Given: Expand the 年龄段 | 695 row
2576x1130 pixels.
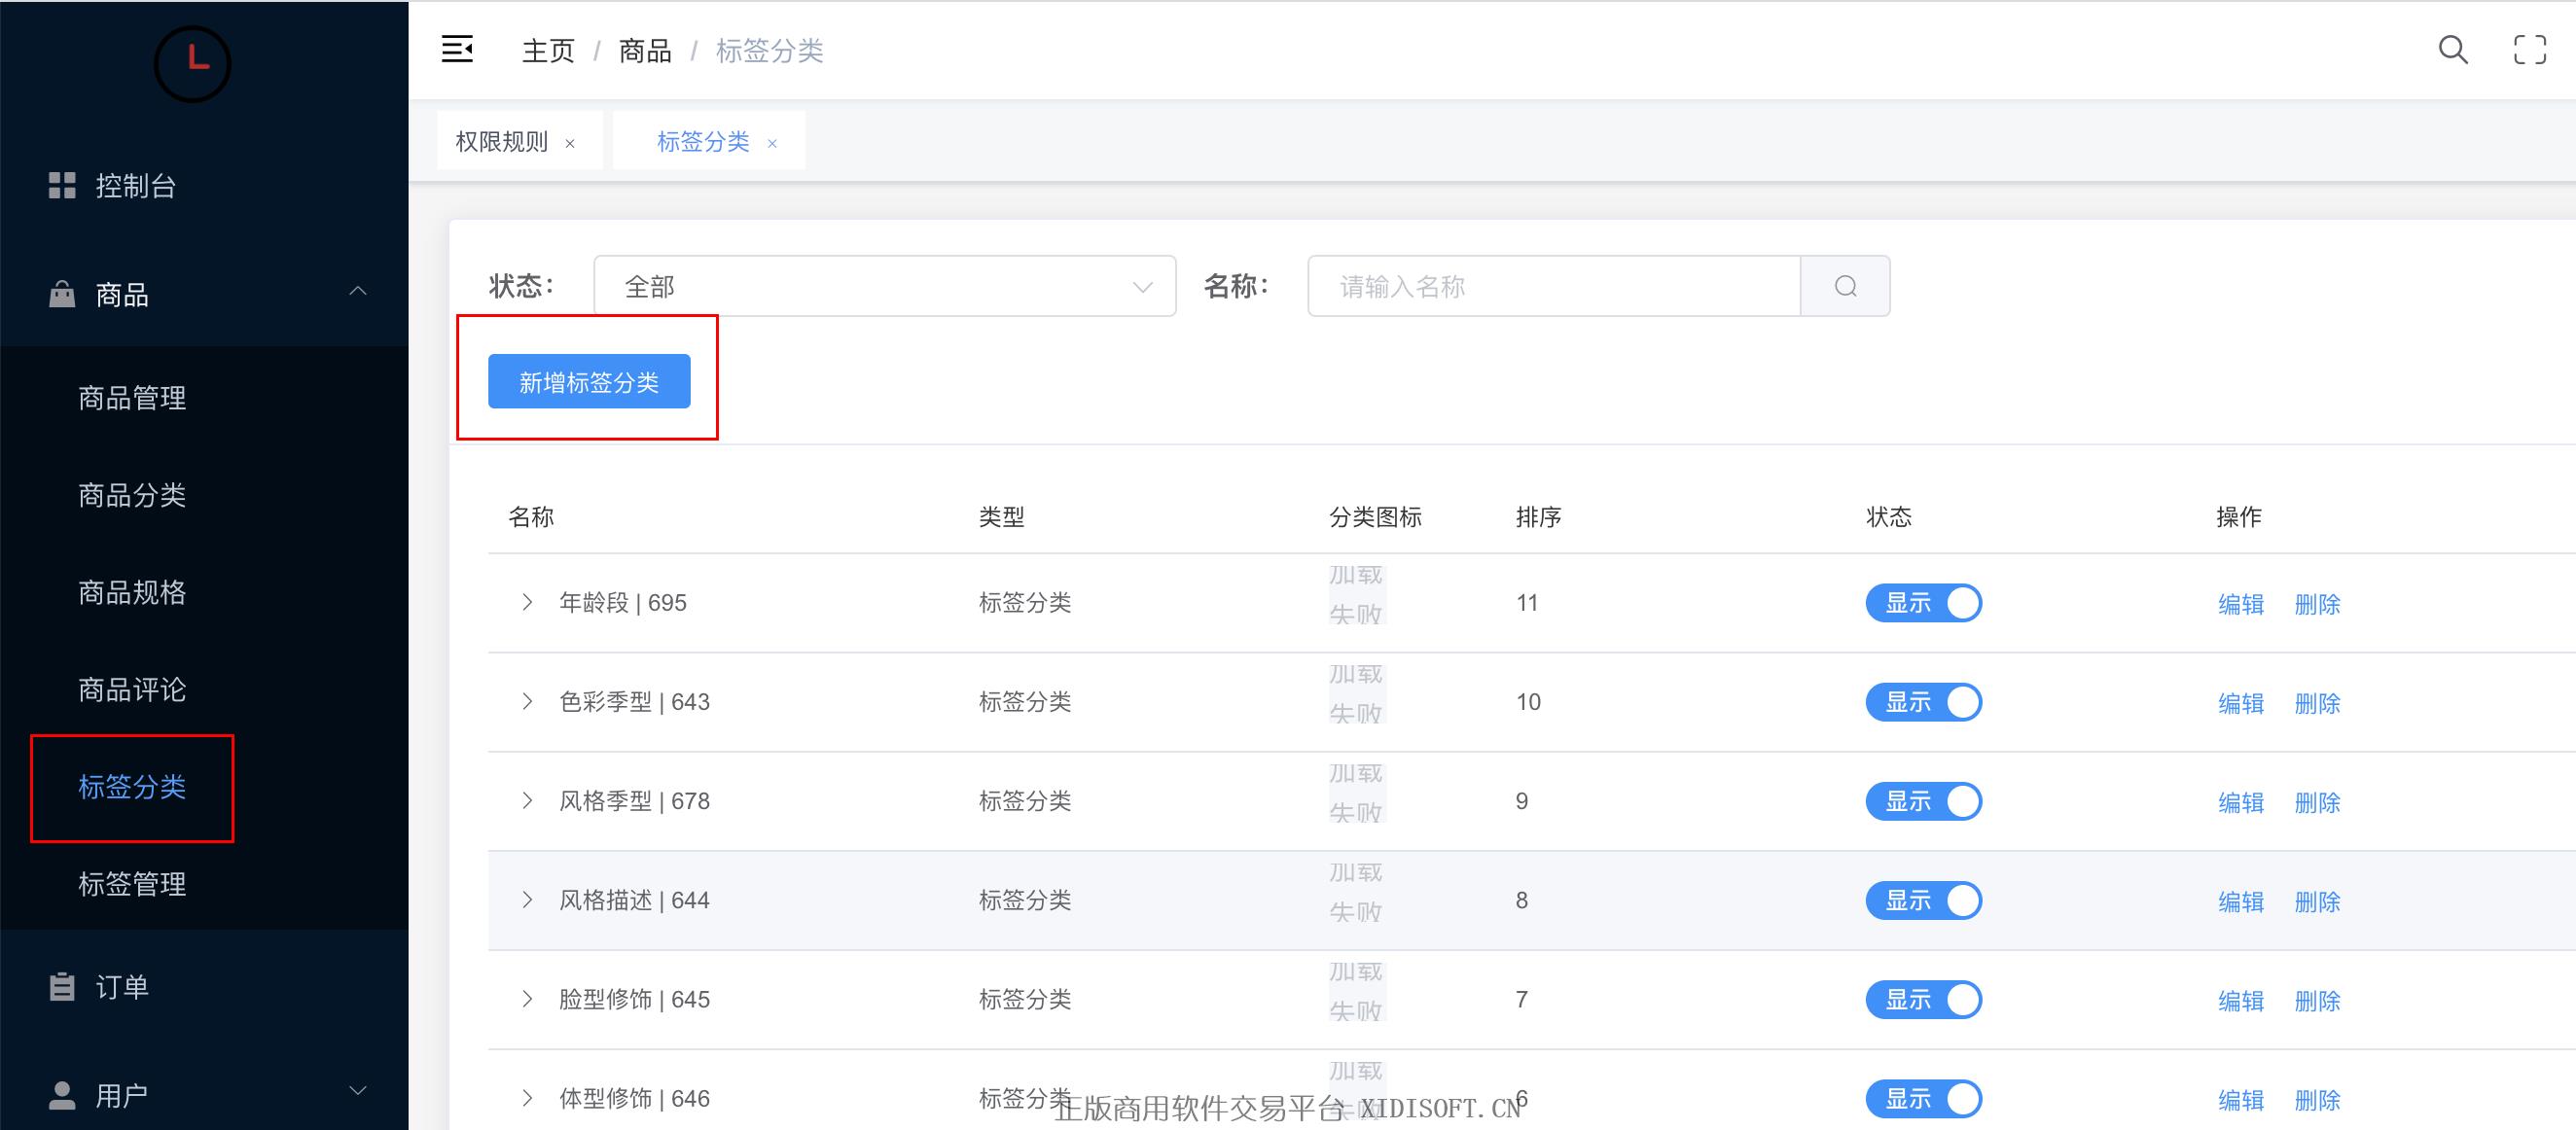Looking at the screenshot, I should point(527,602).
